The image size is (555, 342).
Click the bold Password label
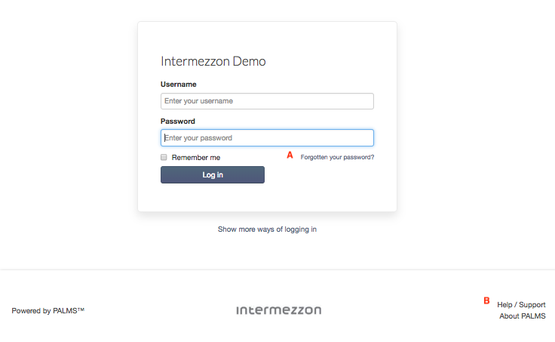coord(178,122)
